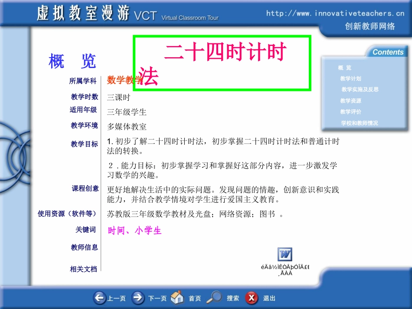Click the house icon for 首页
This screenshot has width=412, height=309.
coord(177,297)
